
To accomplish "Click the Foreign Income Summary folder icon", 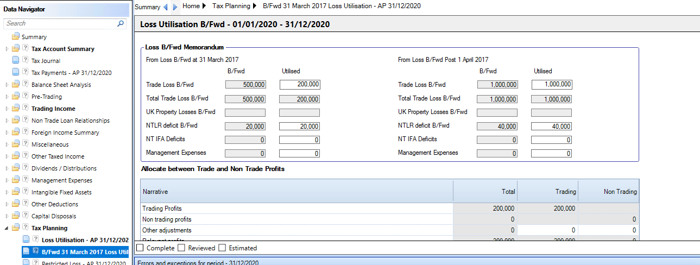I will coord(16,132).
